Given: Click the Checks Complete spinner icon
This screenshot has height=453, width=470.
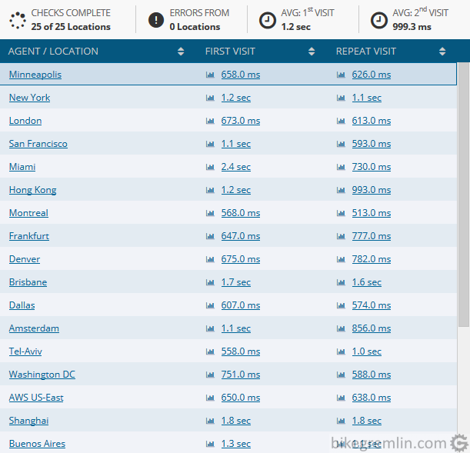Looking at the screenshot, I should click(x=18, y=20).
